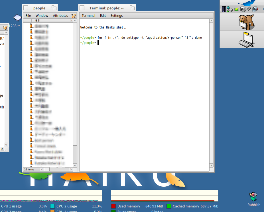Click the CPU 2 usage cyan color swatch
264x212 pixels.
(x=52, y=206)
